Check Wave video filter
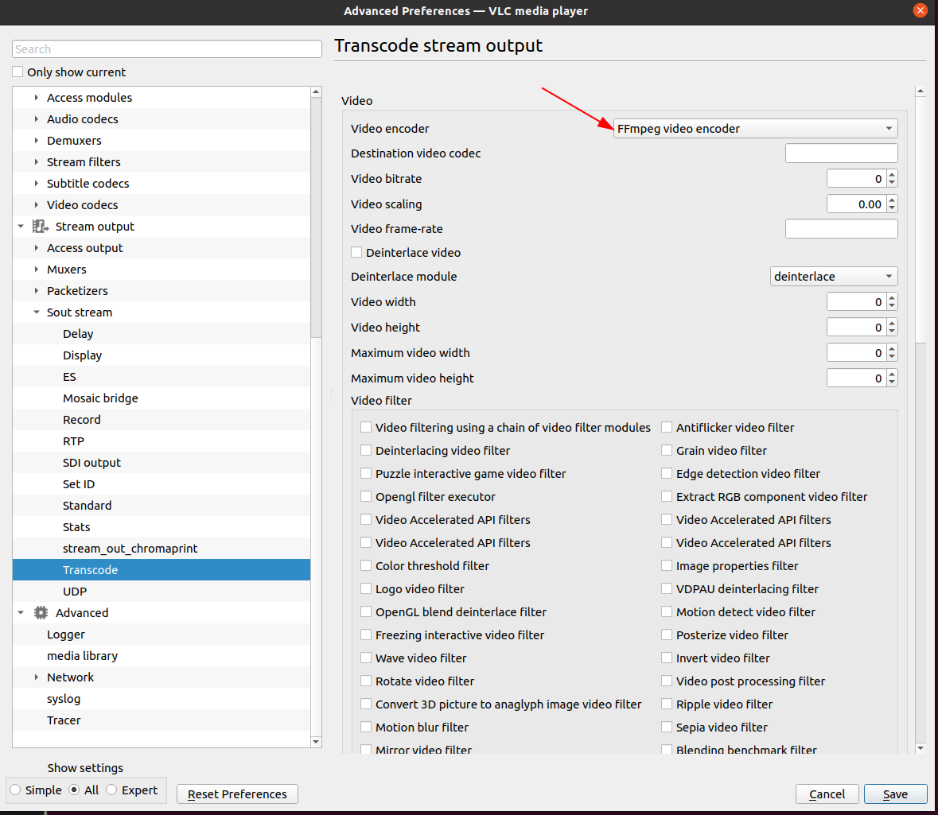 pyautogui.click(x=366, y=658)
